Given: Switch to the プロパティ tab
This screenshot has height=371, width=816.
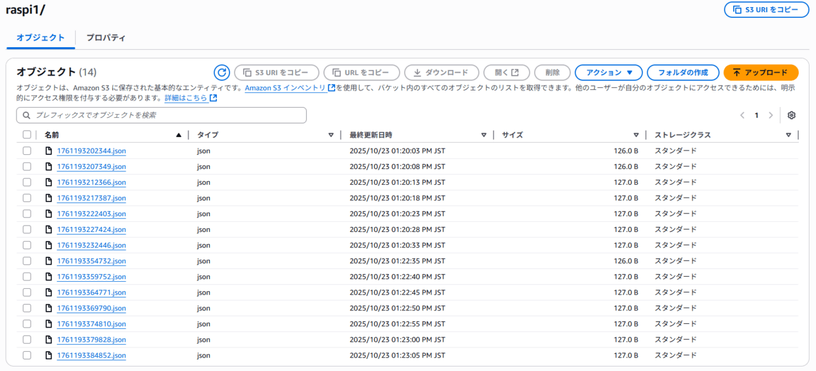Looking at the screenshot, I should pyautogui.click(x=106, y=38).
